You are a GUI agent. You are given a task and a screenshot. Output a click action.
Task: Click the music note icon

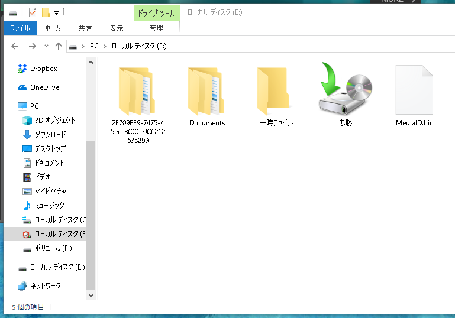[x=27, y=206]
